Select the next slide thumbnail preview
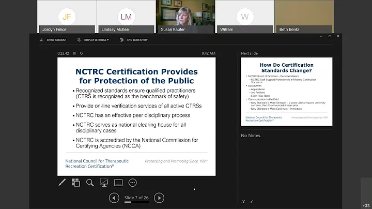The width and height of the screenshot is (372, 209). coord(287,92)
